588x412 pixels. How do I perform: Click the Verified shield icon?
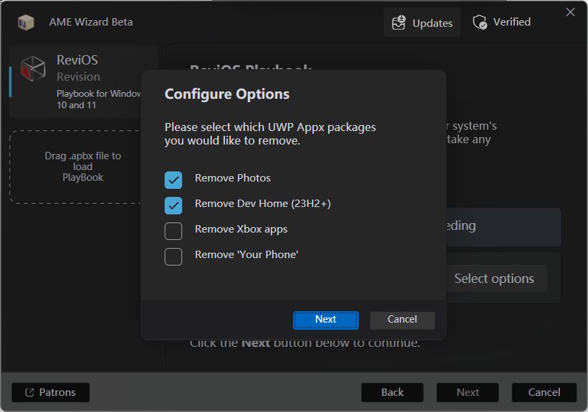pos(480,22)
